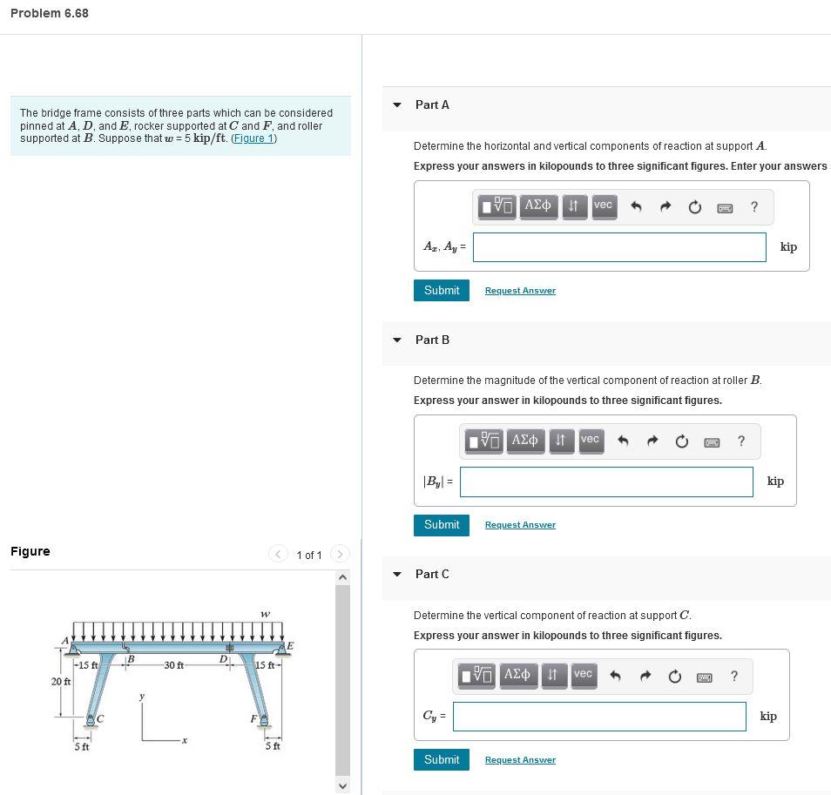Image resolution: width=831 pixels, height=795 pixels.
Task: Reset Part A answer with refresh icon
Action: (695, 207)
